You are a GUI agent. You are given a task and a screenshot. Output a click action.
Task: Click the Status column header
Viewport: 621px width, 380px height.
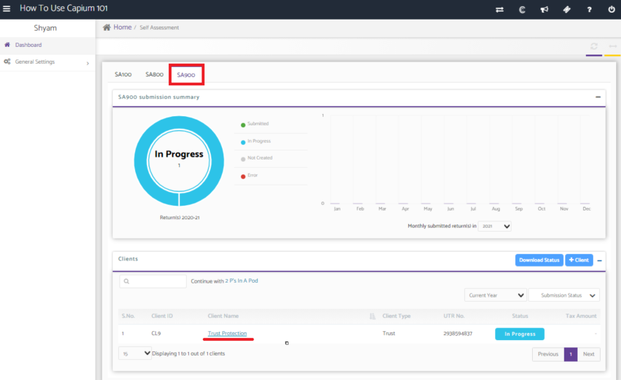tap(520, 316)
